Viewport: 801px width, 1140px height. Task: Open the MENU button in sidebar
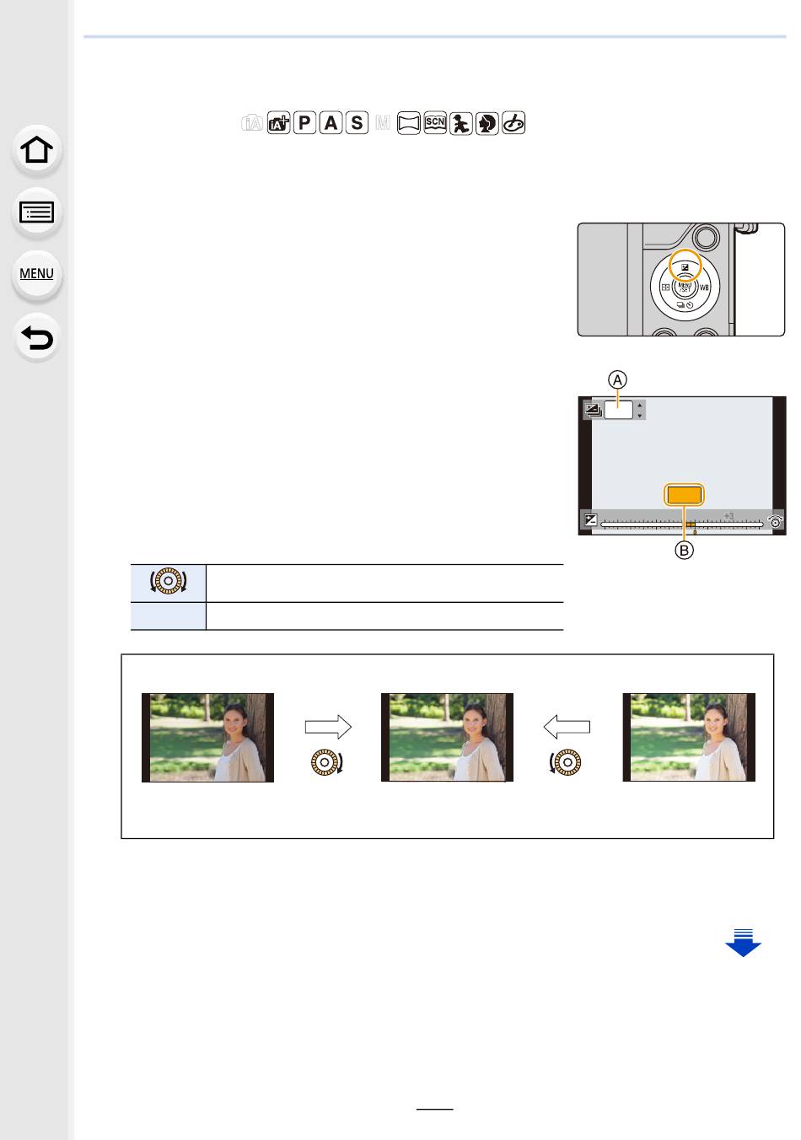[37, 273]
